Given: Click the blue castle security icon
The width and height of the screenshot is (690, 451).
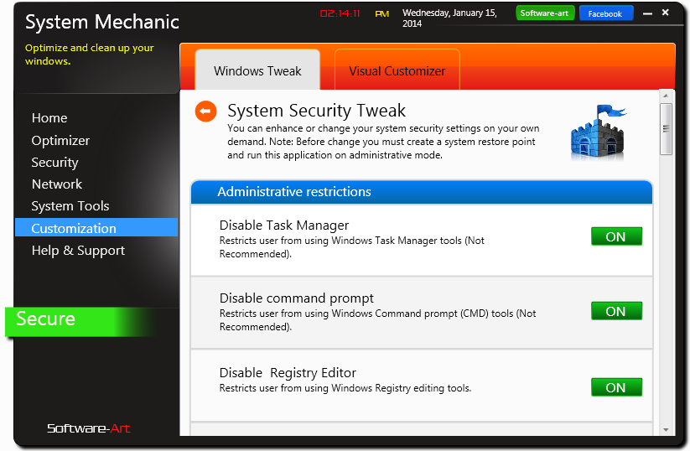Looking at the screenshot, I should point(599,132).
